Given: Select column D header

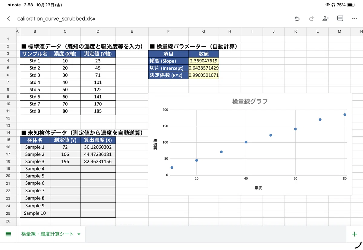Looking at the screenshot, I should click(x=98, y=31).
